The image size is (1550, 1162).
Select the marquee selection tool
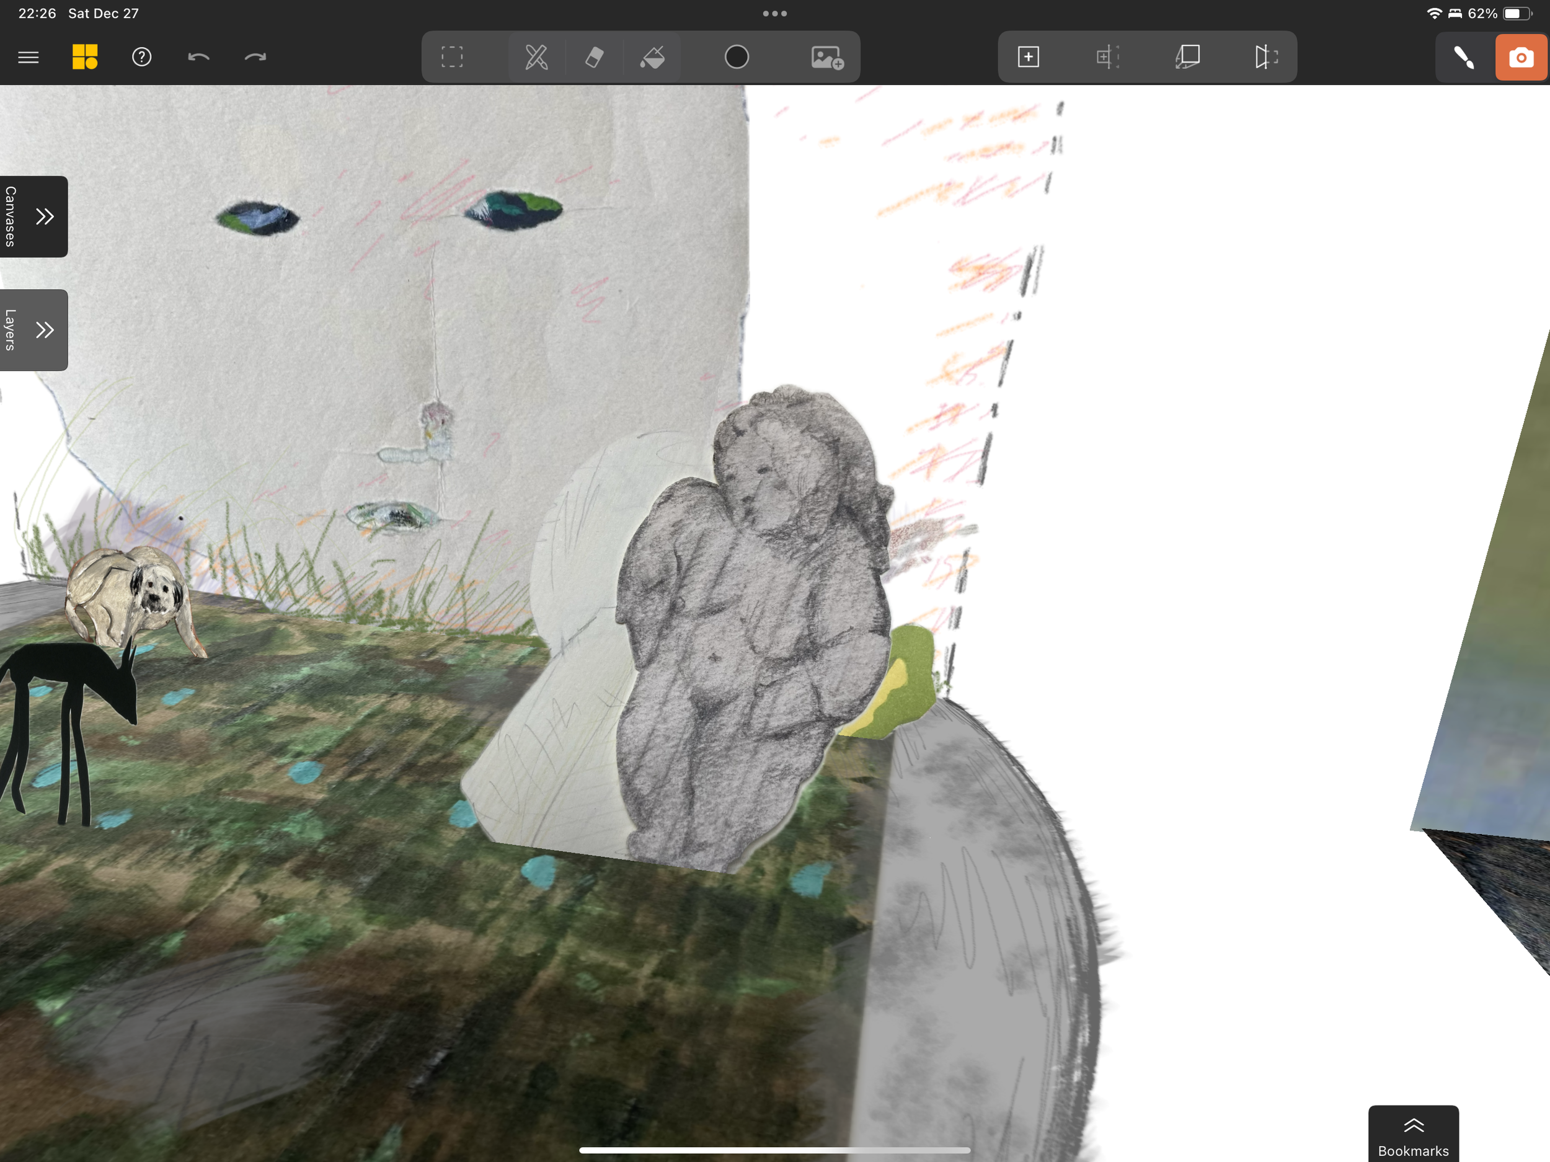pyautogui.click(x=452, y=57)
